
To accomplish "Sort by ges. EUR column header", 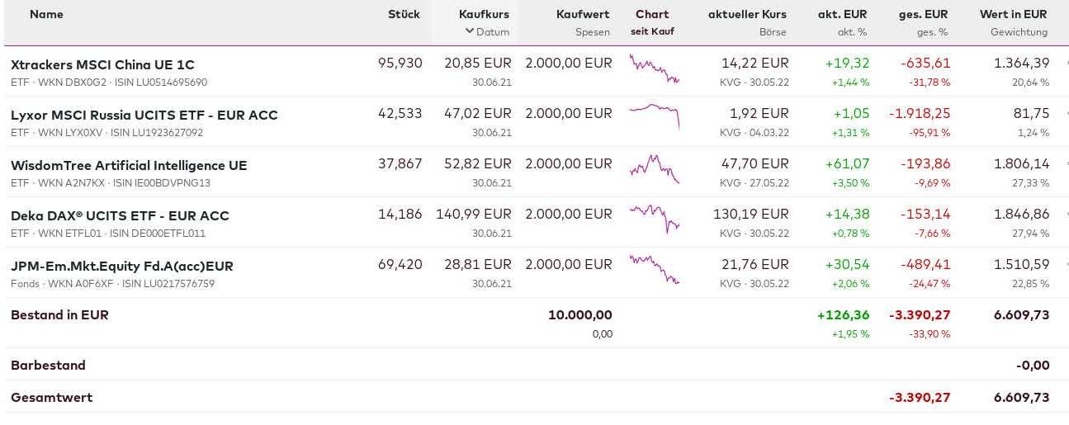I will [x=923, y=14].
